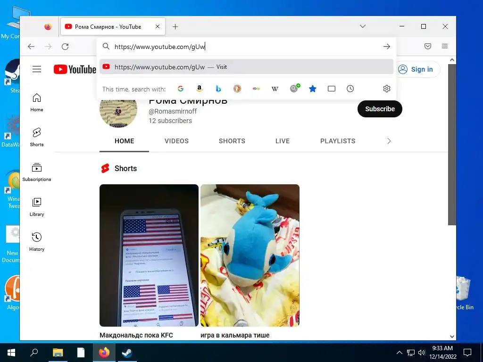The width and height of the screenshot is (483, 362).
Task: Go to YouTube Home in sidebar
Action: tap(37, 103)
